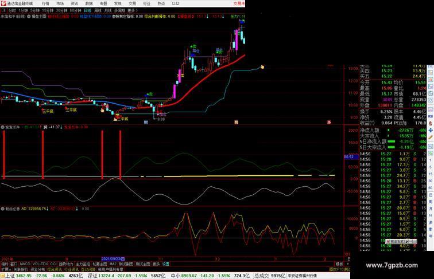This screenshot has width=434, height=279.
Task: Open the 资金分布 tab
Action: click(x=38, y=269)
